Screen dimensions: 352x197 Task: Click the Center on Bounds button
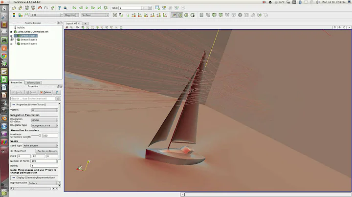[x=47, y=151]
